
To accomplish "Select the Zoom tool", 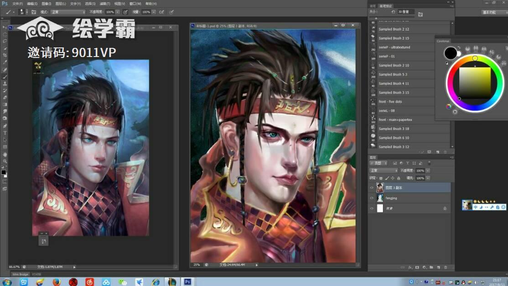I will [x=5, y=161].
